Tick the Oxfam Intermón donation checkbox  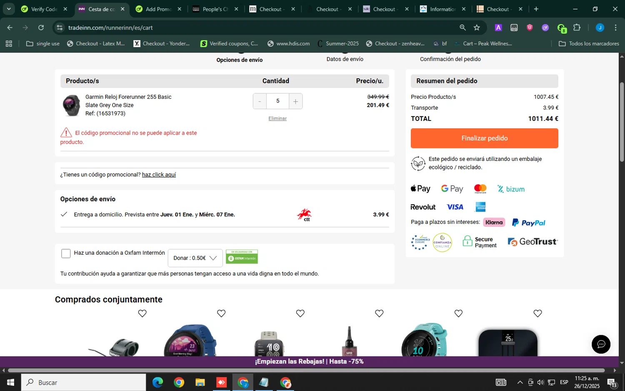click(x=66, y=253)
